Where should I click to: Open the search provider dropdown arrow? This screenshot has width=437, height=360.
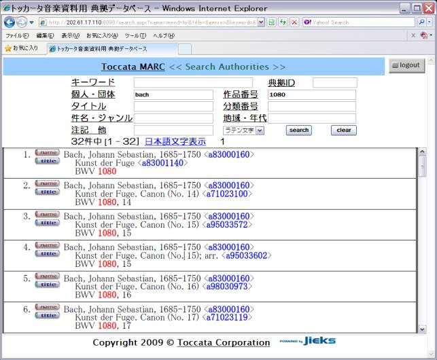tap(430, 22)
